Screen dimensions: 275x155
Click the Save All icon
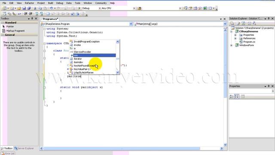(x=29, y=8)
